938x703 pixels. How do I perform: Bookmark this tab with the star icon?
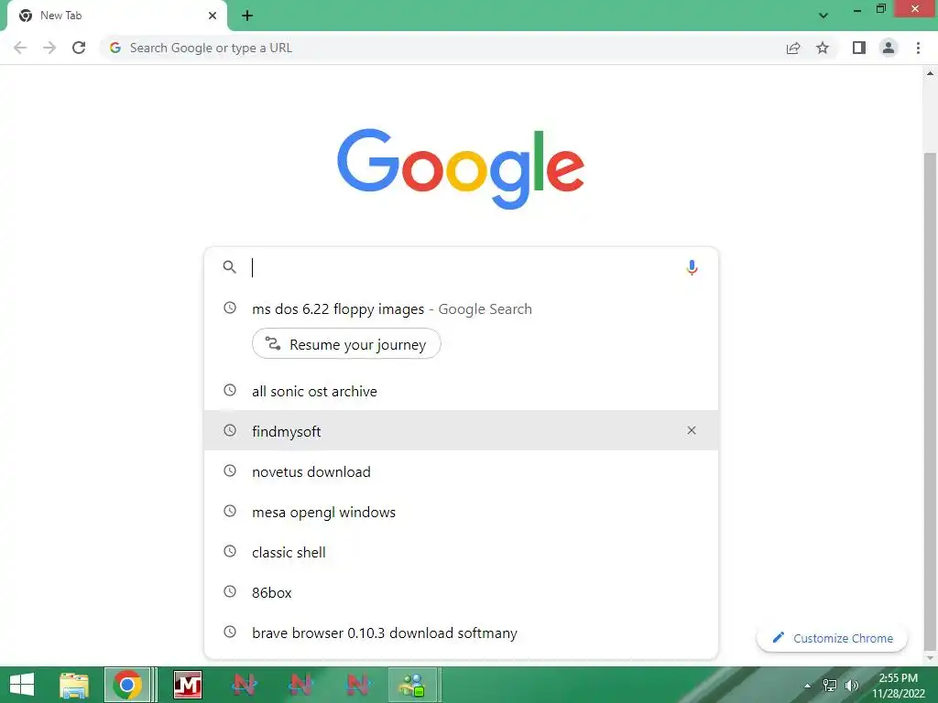823,48
